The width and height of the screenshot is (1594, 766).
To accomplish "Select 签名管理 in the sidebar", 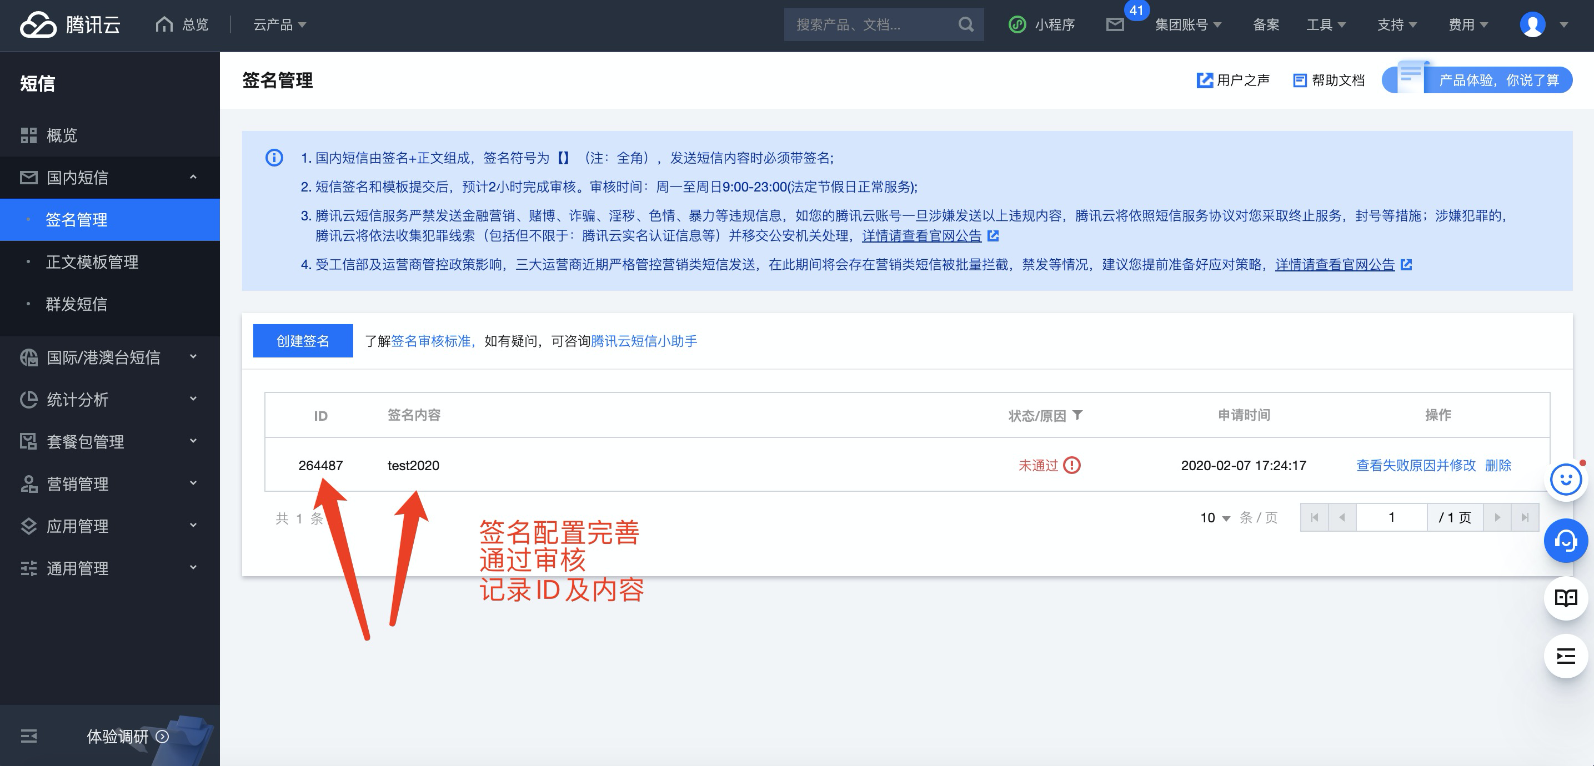I will (x=109, y=219).
